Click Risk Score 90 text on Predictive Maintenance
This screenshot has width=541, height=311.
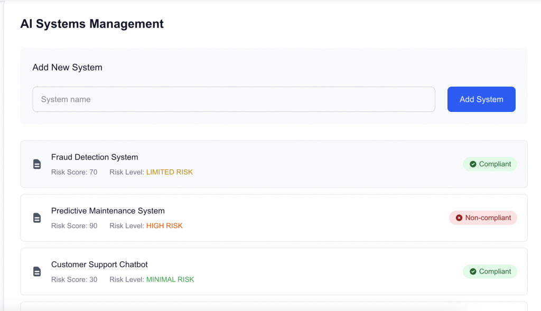tap(74, 225)
